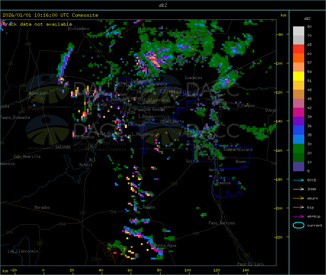
Task: Pick the light gray top scale swatch
Action: 298,31
